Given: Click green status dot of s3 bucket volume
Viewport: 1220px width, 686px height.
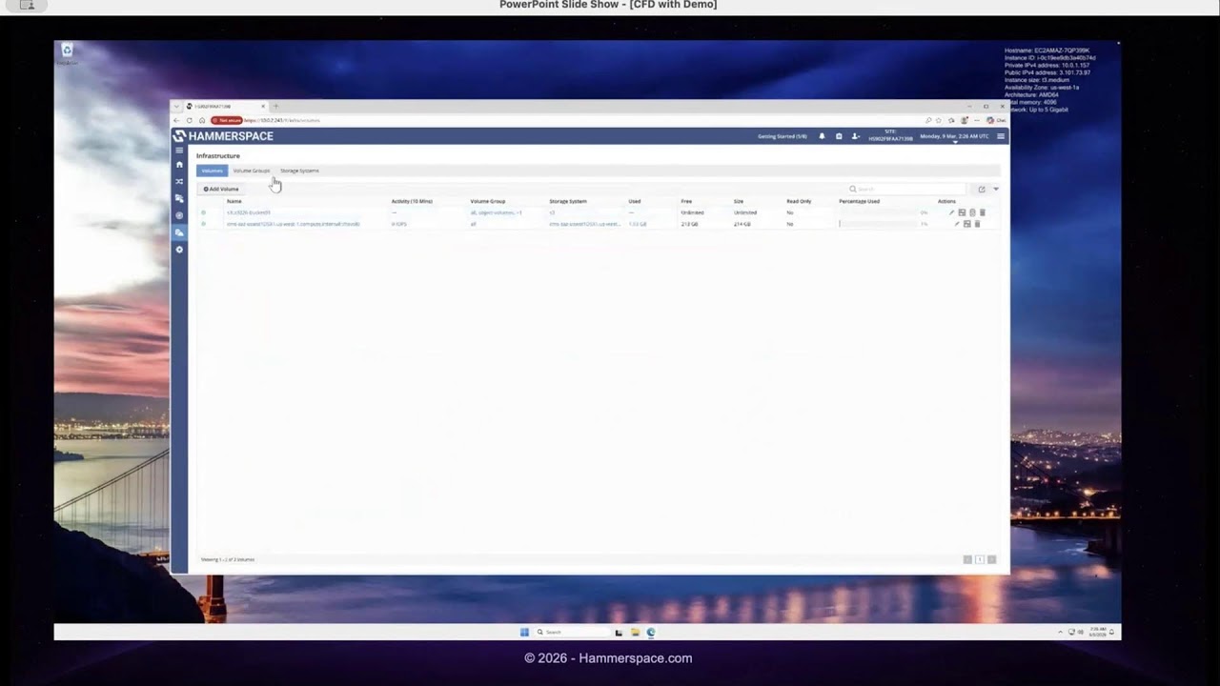Looking at the screenshot, I should [x=203, y=212].
